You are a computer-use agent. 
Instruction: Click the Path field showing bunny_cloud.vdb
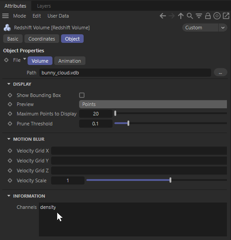tap(125, 73)
